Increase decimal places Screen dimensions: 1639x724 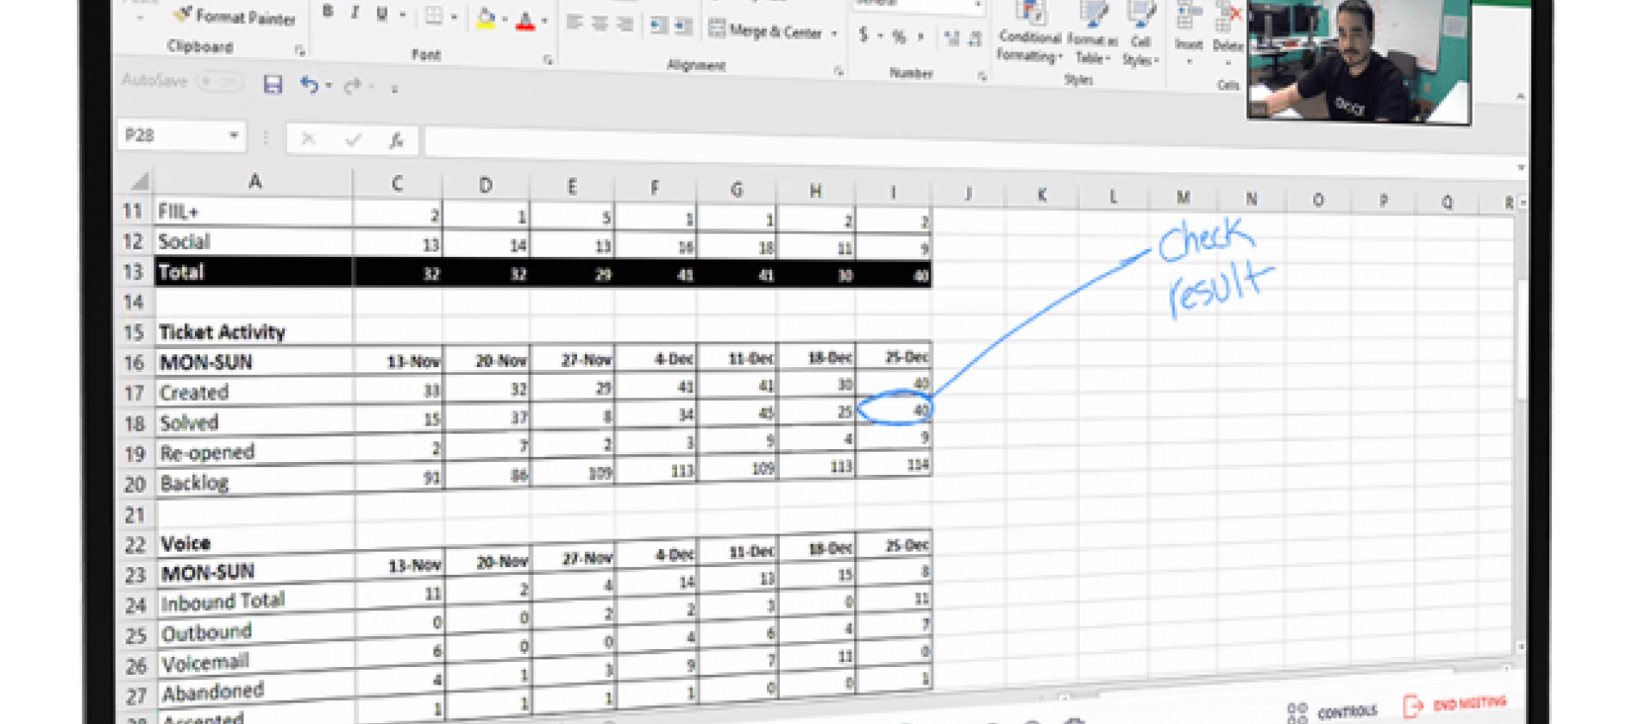(x=951, y=38)
